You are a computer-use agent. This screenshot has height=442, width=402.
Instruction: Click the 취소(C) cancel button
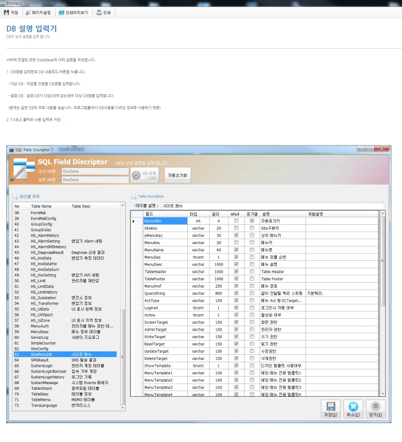353,409
